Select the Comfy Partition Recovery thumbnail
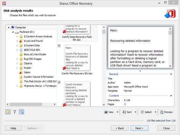 point(77,94)
